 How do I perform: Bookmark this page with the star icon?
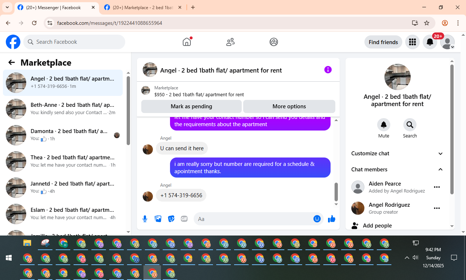pyautogui.click(x=427, y=23)
